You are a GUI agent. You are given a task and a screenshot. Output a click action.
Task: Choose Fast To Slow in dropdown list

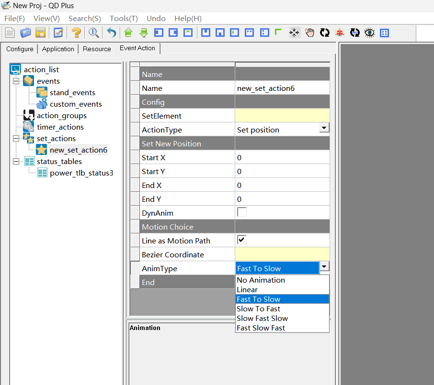coord(282,299)
